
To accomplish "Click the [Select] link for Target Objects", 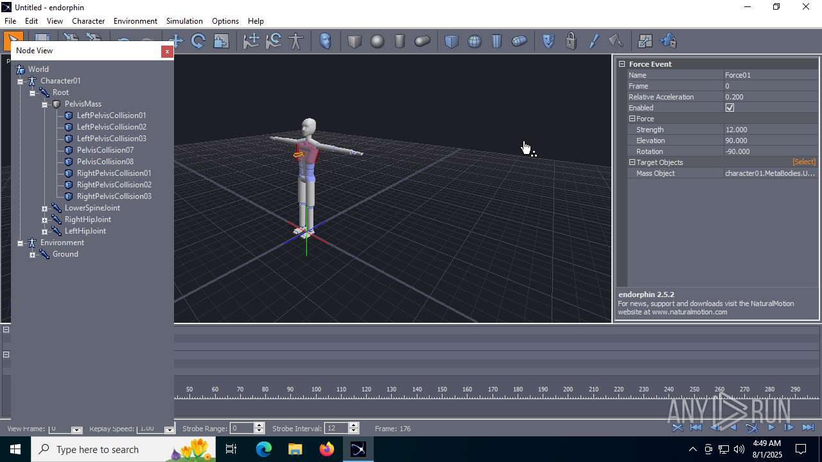I will point(803,162).
